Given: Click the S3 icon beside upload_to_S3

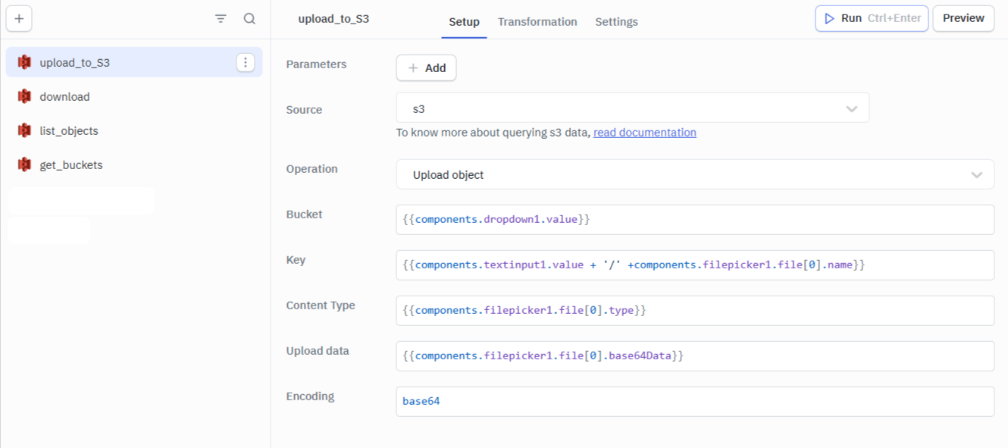Looking at the screenshot, I should click(24, 62).
